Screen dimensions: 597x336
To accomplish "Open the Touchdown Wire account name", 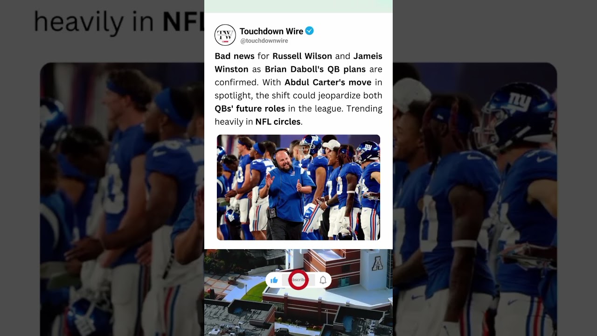I will click(271, 31).
